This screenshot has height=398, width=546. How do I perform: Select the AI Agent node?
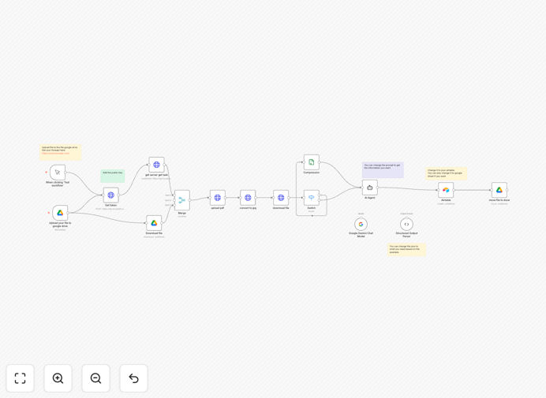370,188
